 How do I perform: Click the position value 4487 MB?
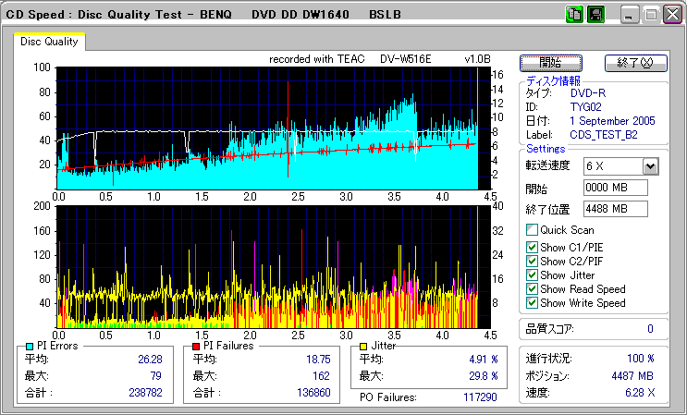(632, 376)
